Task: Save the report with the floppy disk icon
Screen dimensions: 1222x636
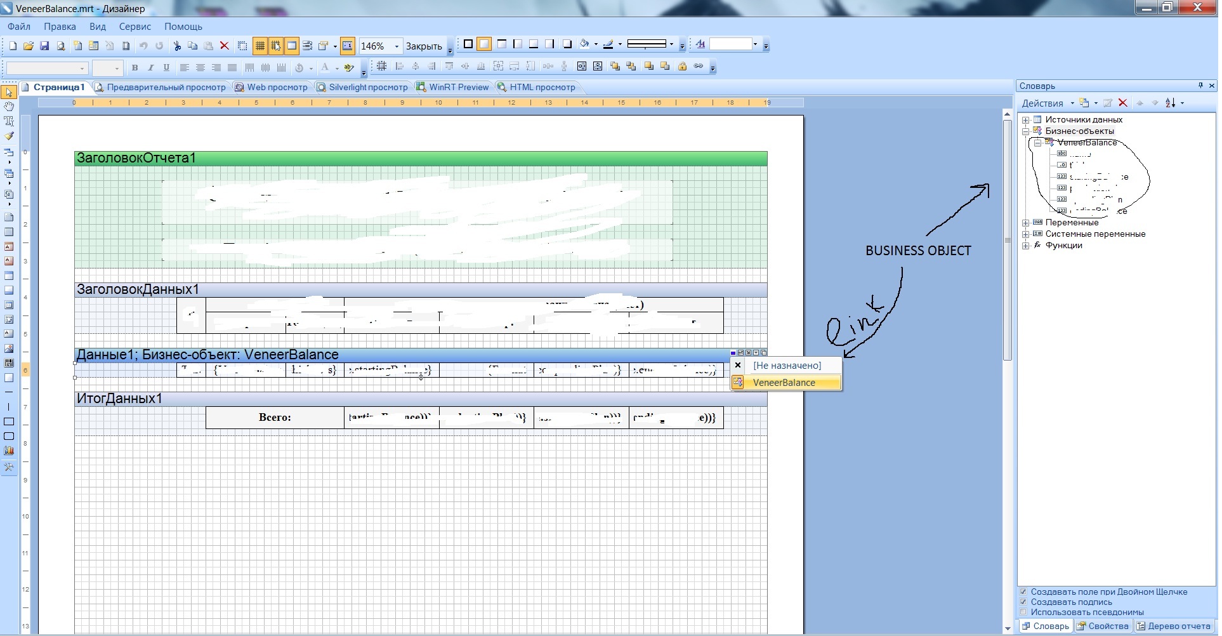Action: (44, 46)
